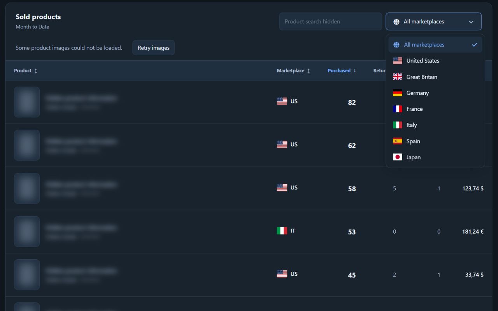Sort by the Marketplace column header
This screenshot has height=311, width=498.
[x=293, y=71]
